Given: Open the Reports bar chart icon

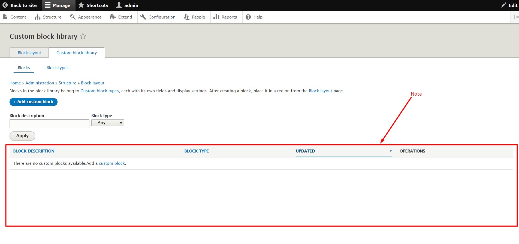Looking at the screenshot, I should point(216,17).
